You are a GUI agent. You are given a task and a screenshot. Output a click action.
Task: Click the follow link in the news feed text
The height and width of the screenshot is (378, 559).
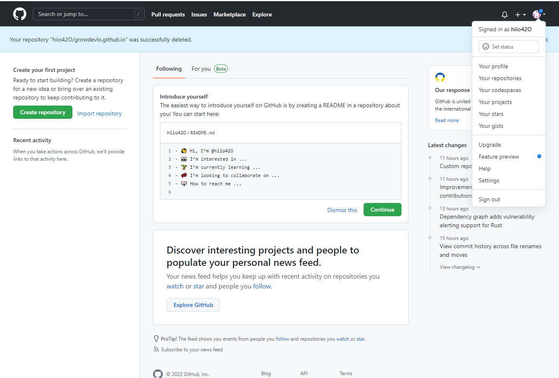click(x=262, y=286)
